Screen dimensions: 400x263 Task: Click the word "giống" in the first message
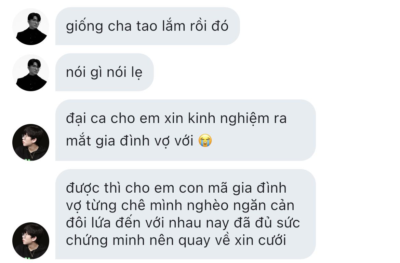click(x=84, y=27)
